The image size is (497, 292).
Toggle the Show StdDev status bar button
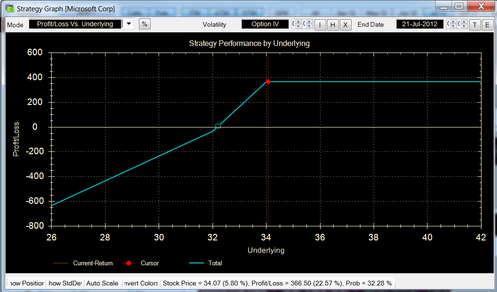point(65,283)
